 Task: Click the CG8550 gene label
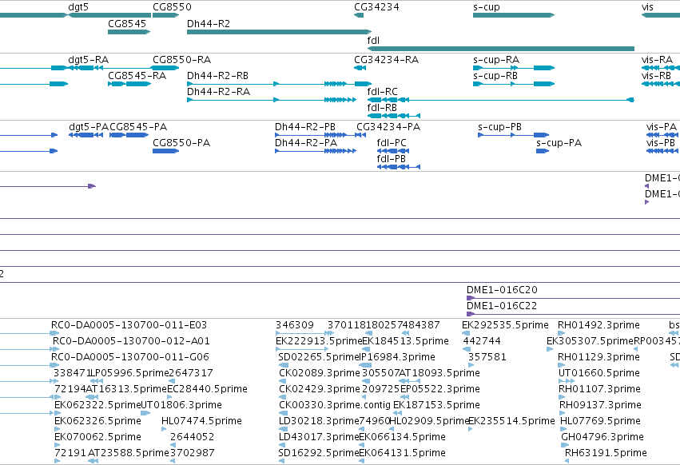(x=172, y=7)
